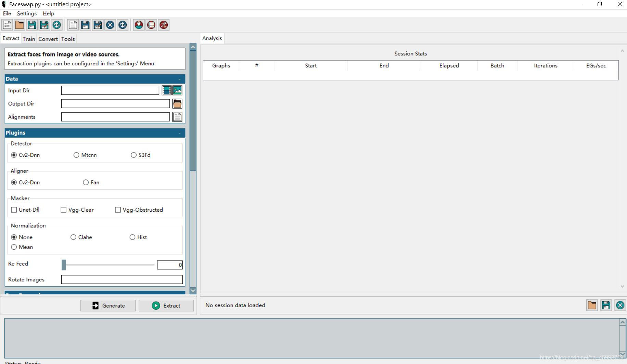Screen dimensions: 627x364
Task: Switch to the Convert tab
Action: pos(48,39)
